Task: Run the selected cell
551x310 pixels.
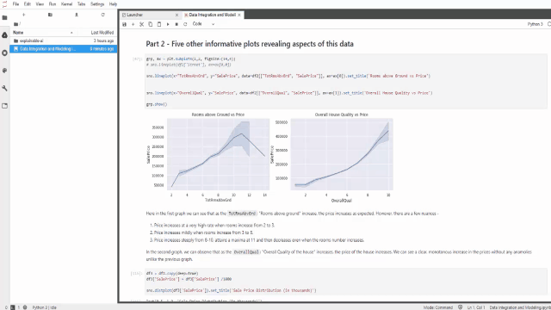Action: [168, 24]
